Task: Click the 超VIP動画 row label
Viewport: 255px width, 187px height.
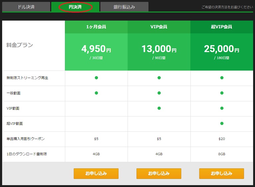Action: coord(15,124)
